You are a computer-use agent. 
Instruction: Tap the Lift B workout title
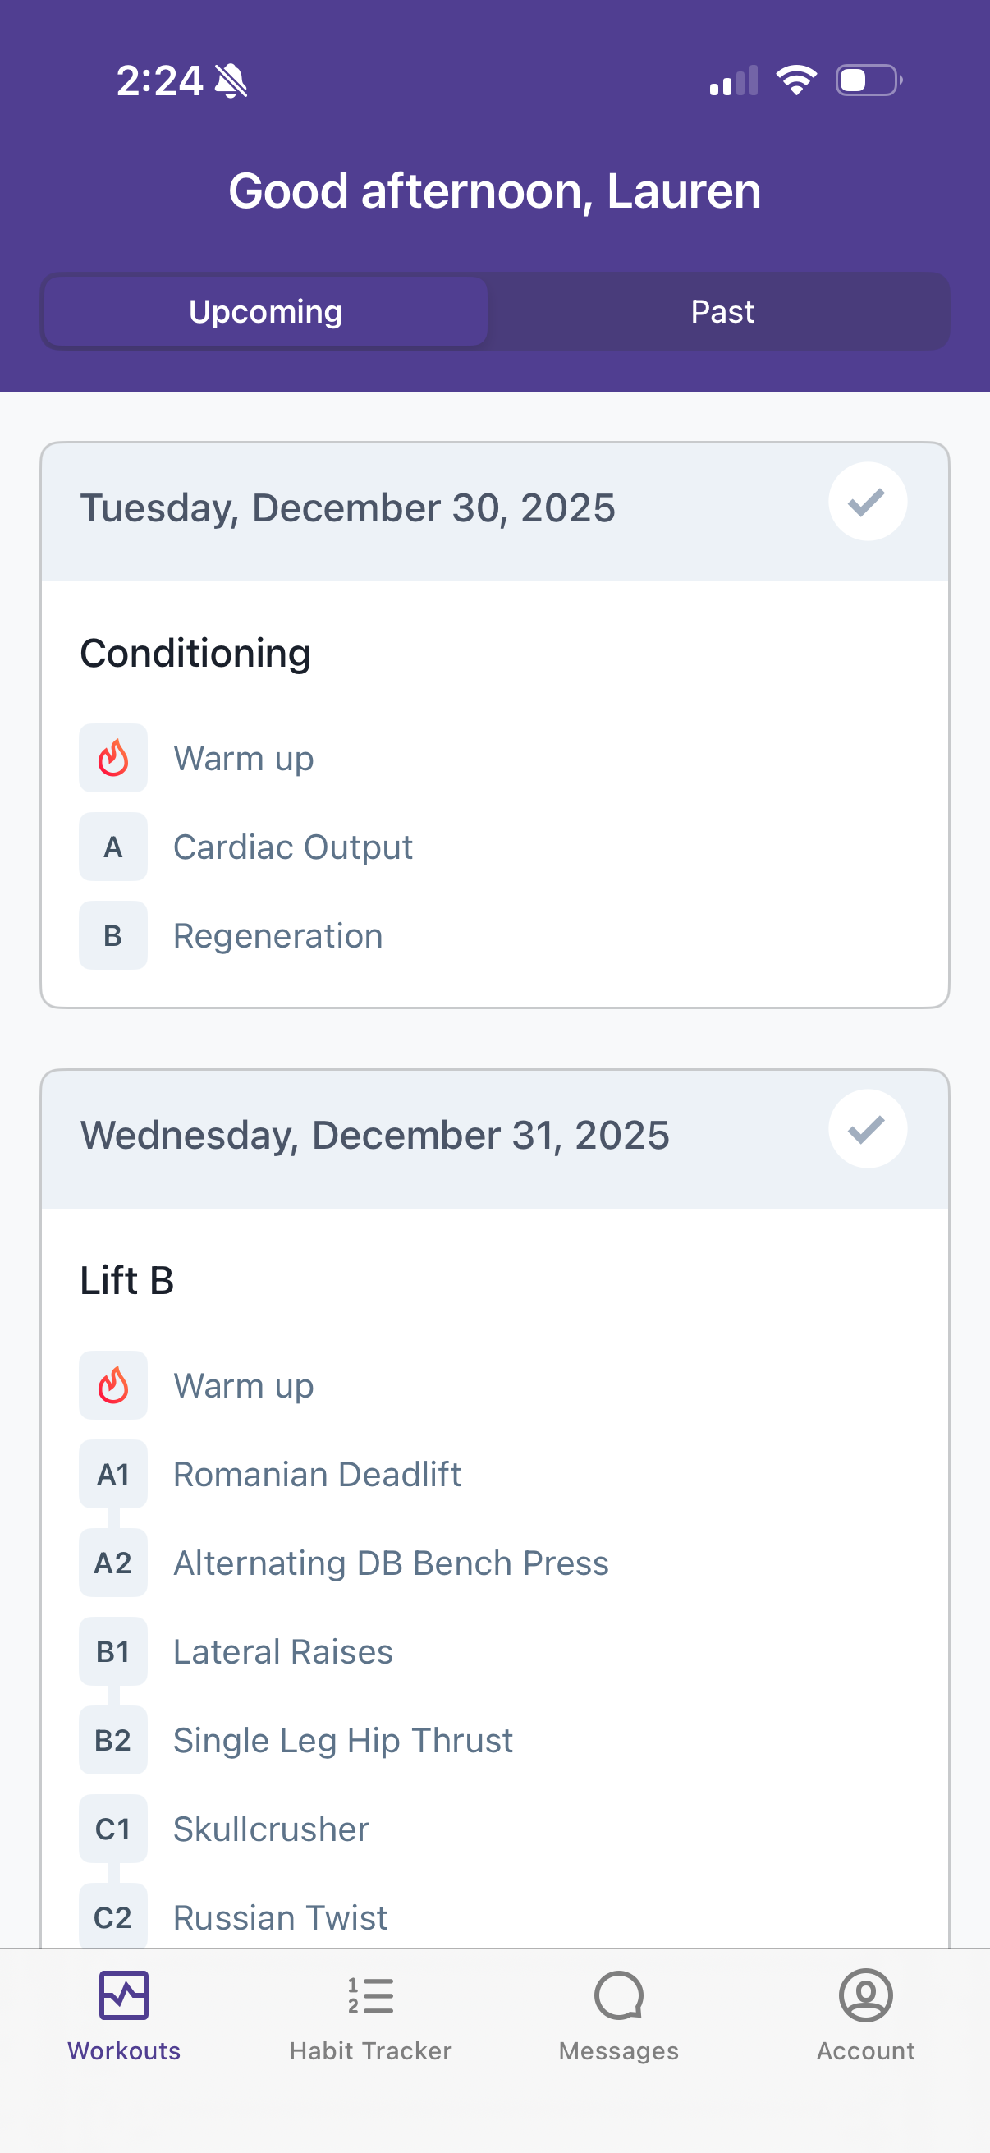pyautogui.click(x=127, y=1279)
